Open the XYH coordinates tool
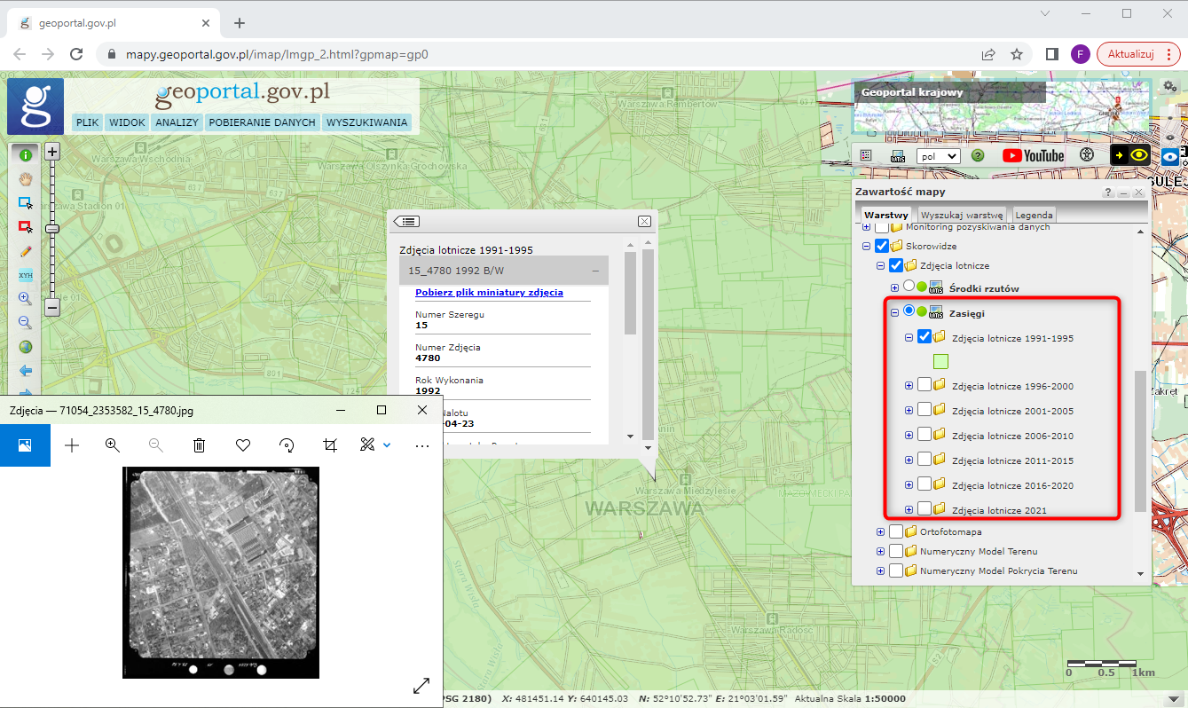The width and height of the screenshot is (1188, 708). tap(25, 275)
